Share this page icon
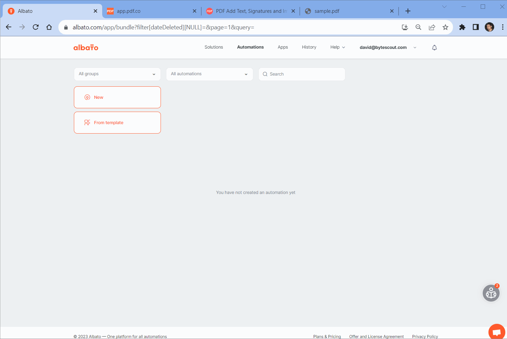 coord(432,27)
